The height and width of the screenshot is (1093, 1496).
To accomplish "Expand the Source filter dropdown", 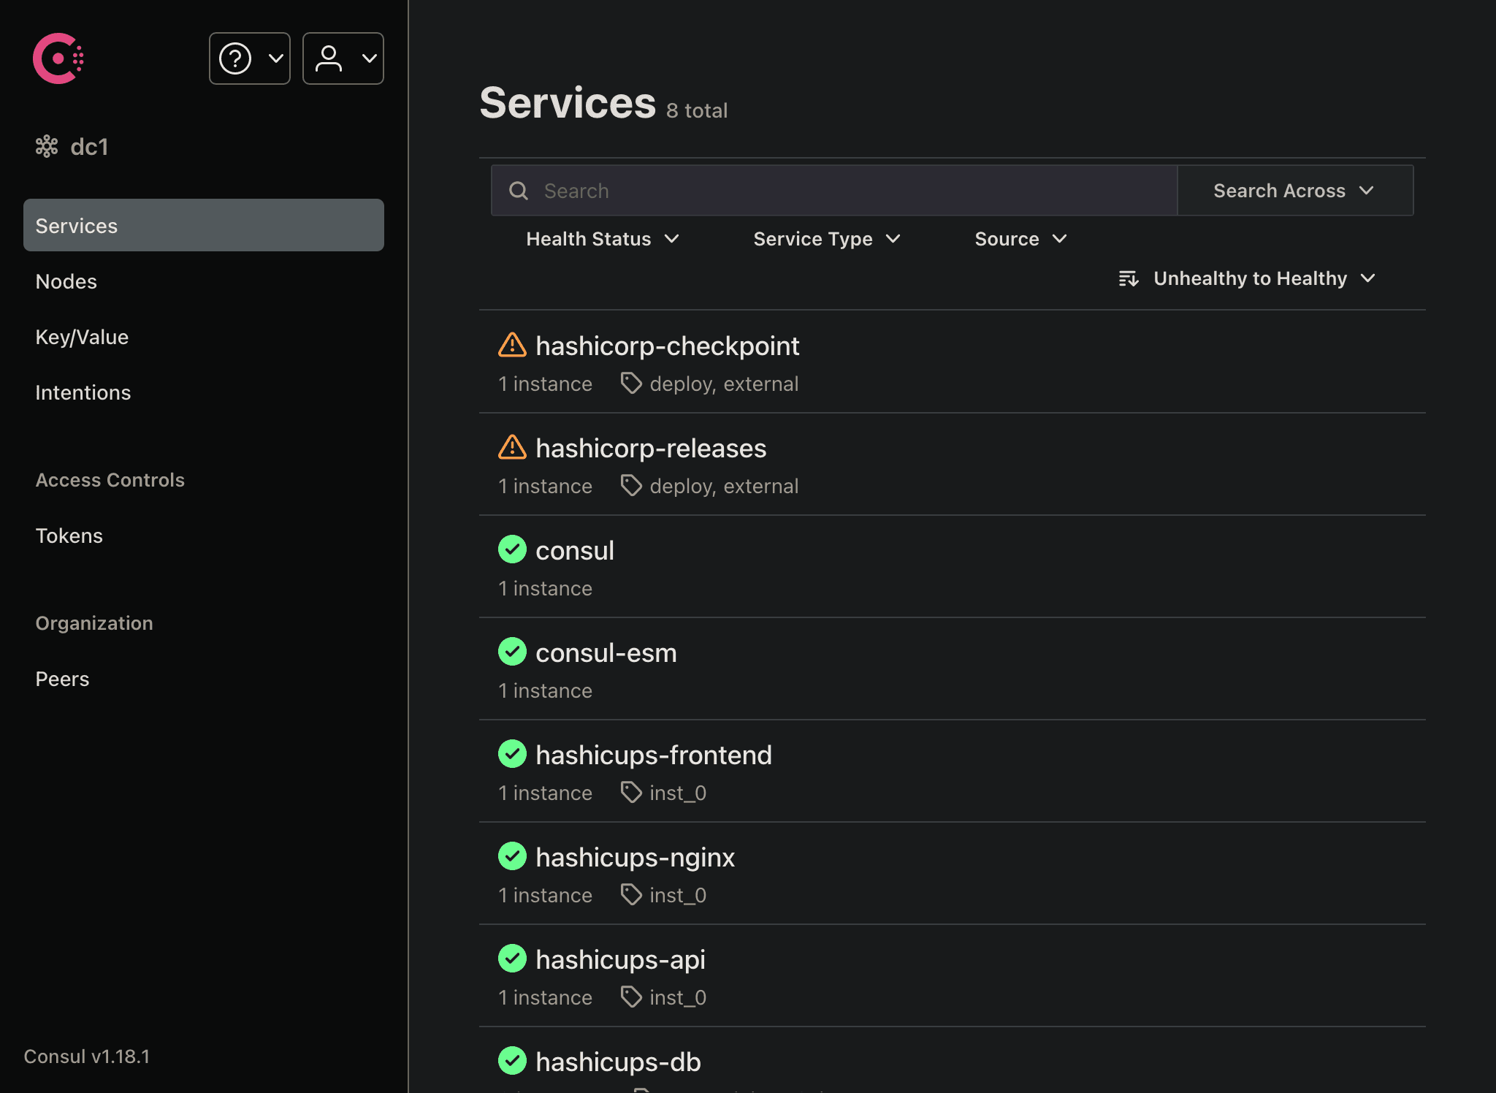I will [1018, 238].
